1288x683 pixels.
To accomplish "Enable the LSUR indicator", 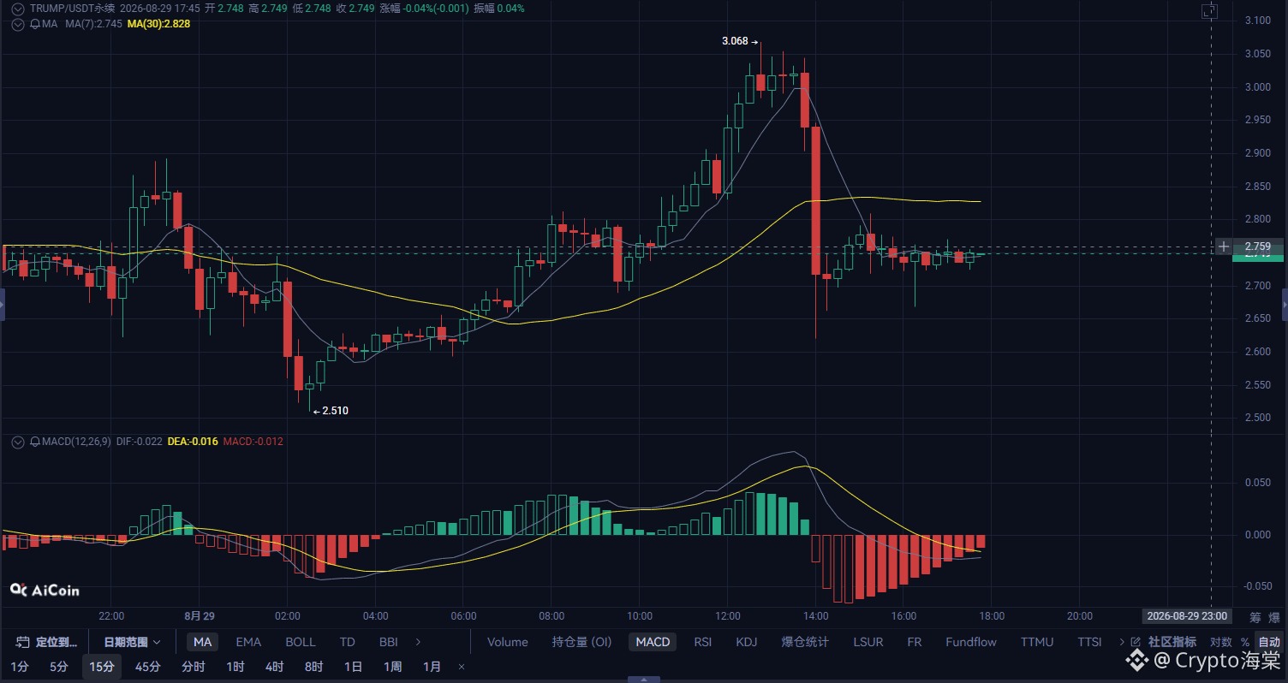I will click(869, 642).
